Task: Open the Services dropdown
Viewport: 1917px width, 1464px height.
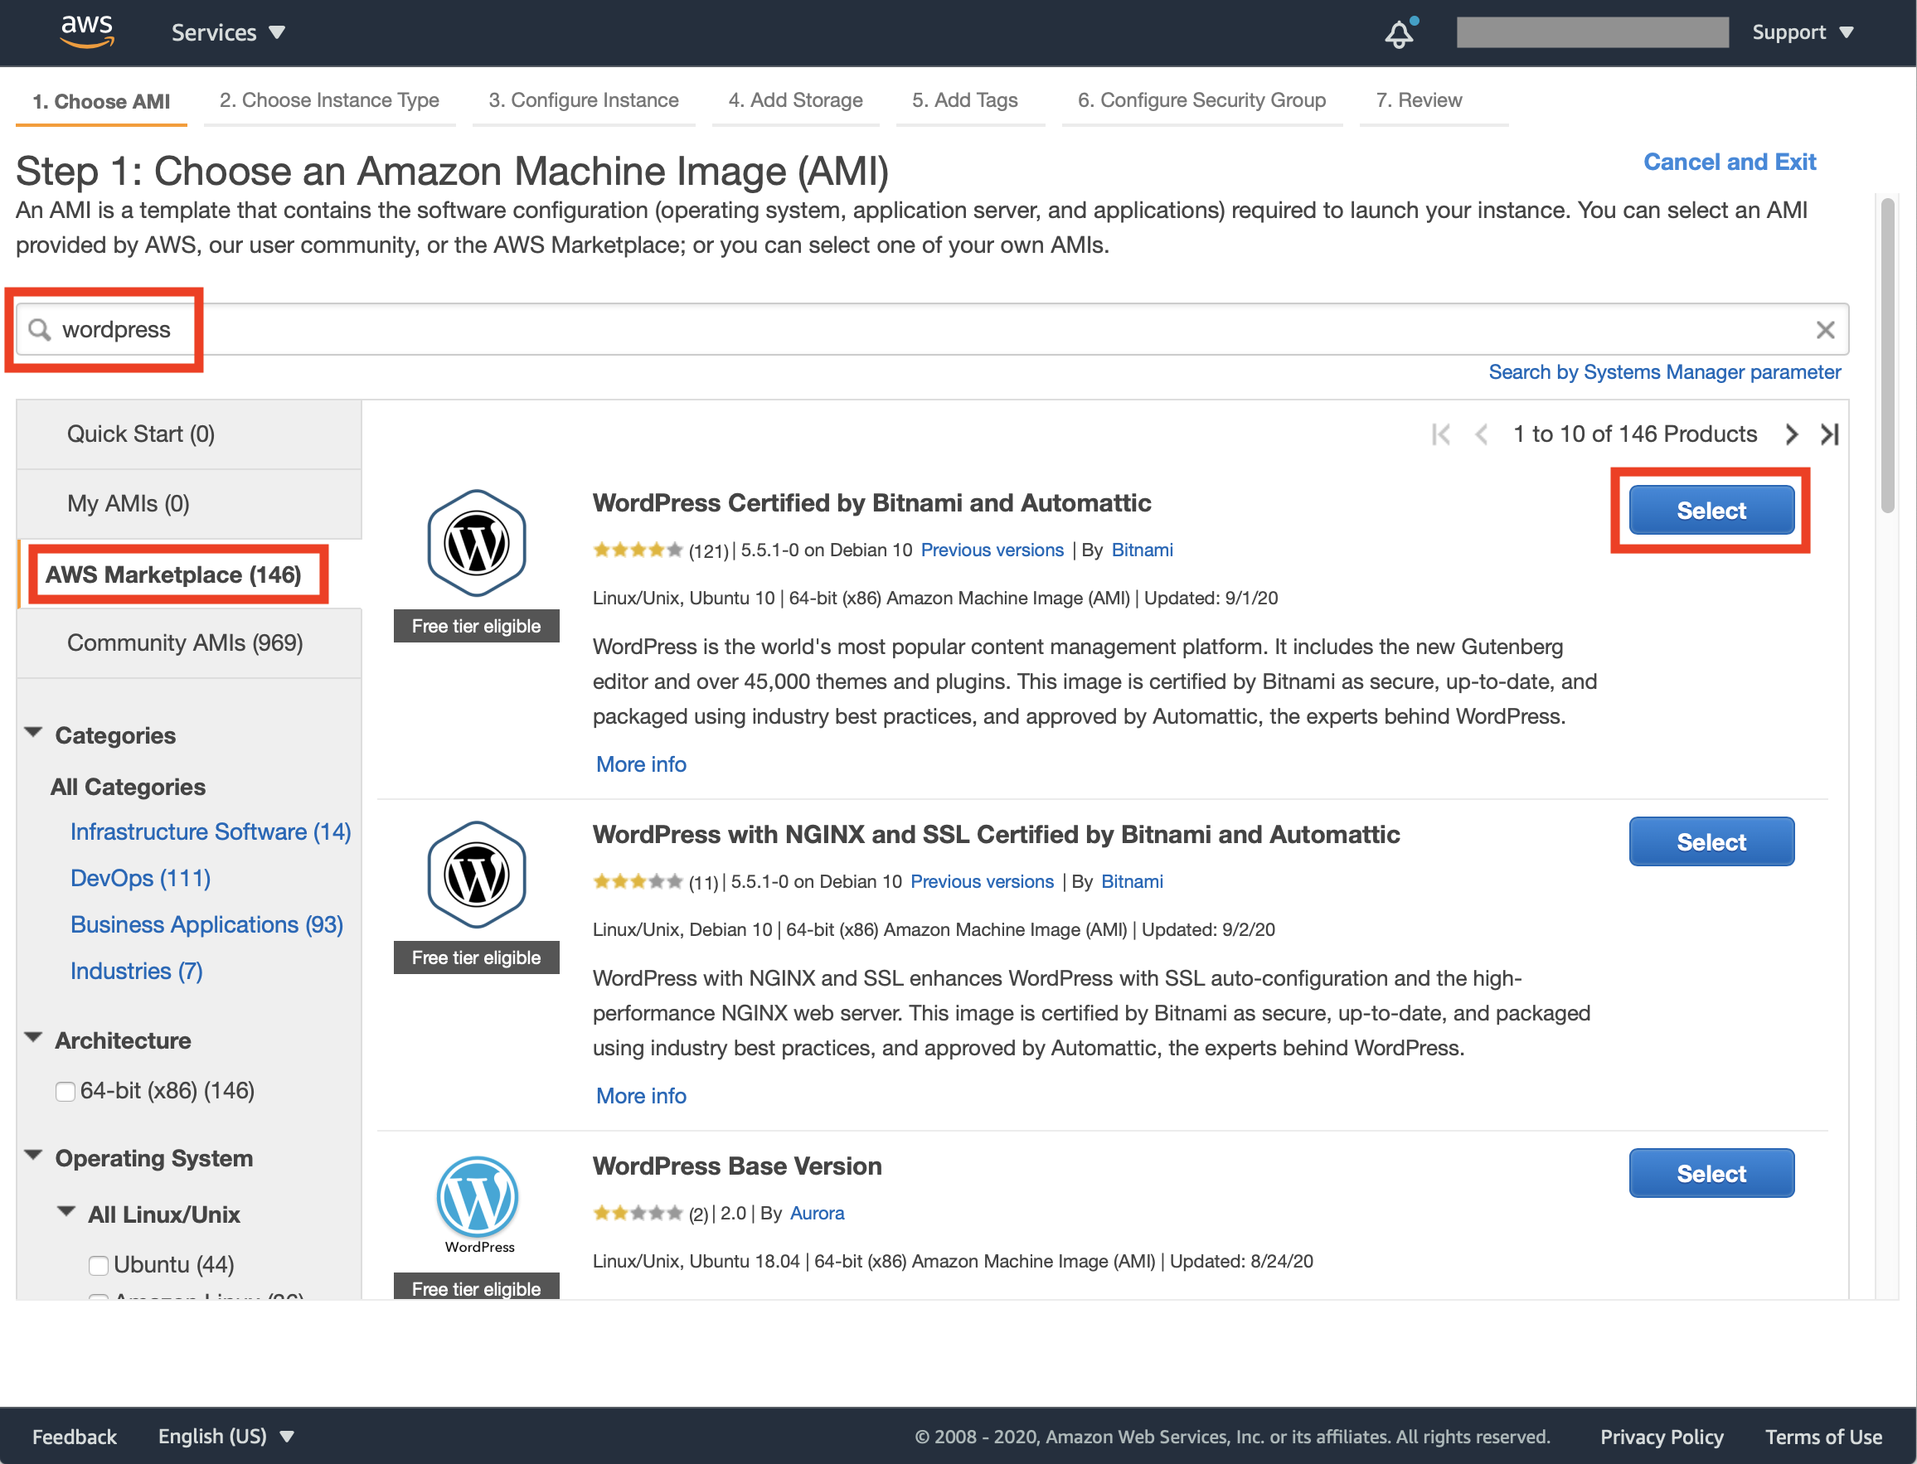Action: pyautogui.click(x=228, y=32)
